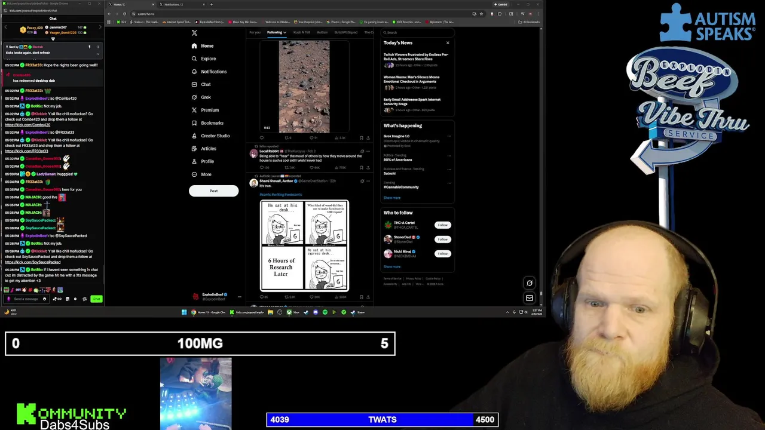Click the X logo in the sidebar
The image size is (765, 430).
tap(194, 33)
